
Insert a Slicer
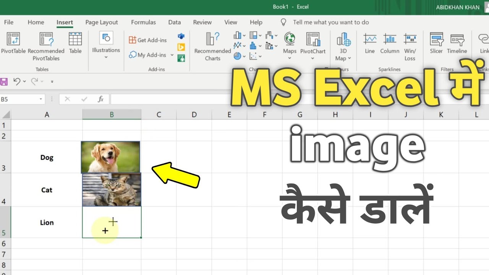tap(436, 43)
